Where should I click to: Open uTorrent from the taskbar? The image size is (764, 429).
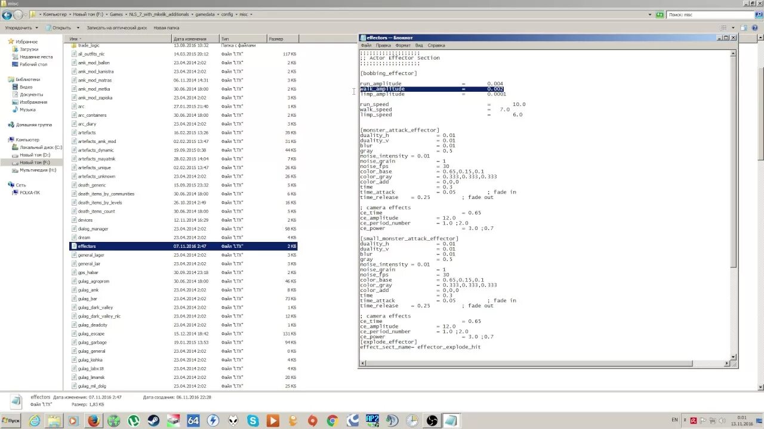point(134,421)
